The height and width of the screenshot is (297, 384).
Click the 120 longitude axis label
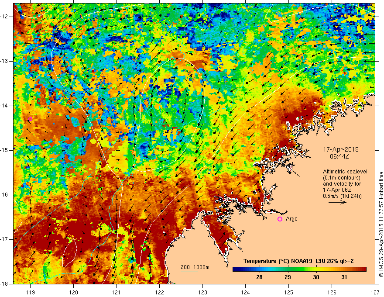coord(73,292)
